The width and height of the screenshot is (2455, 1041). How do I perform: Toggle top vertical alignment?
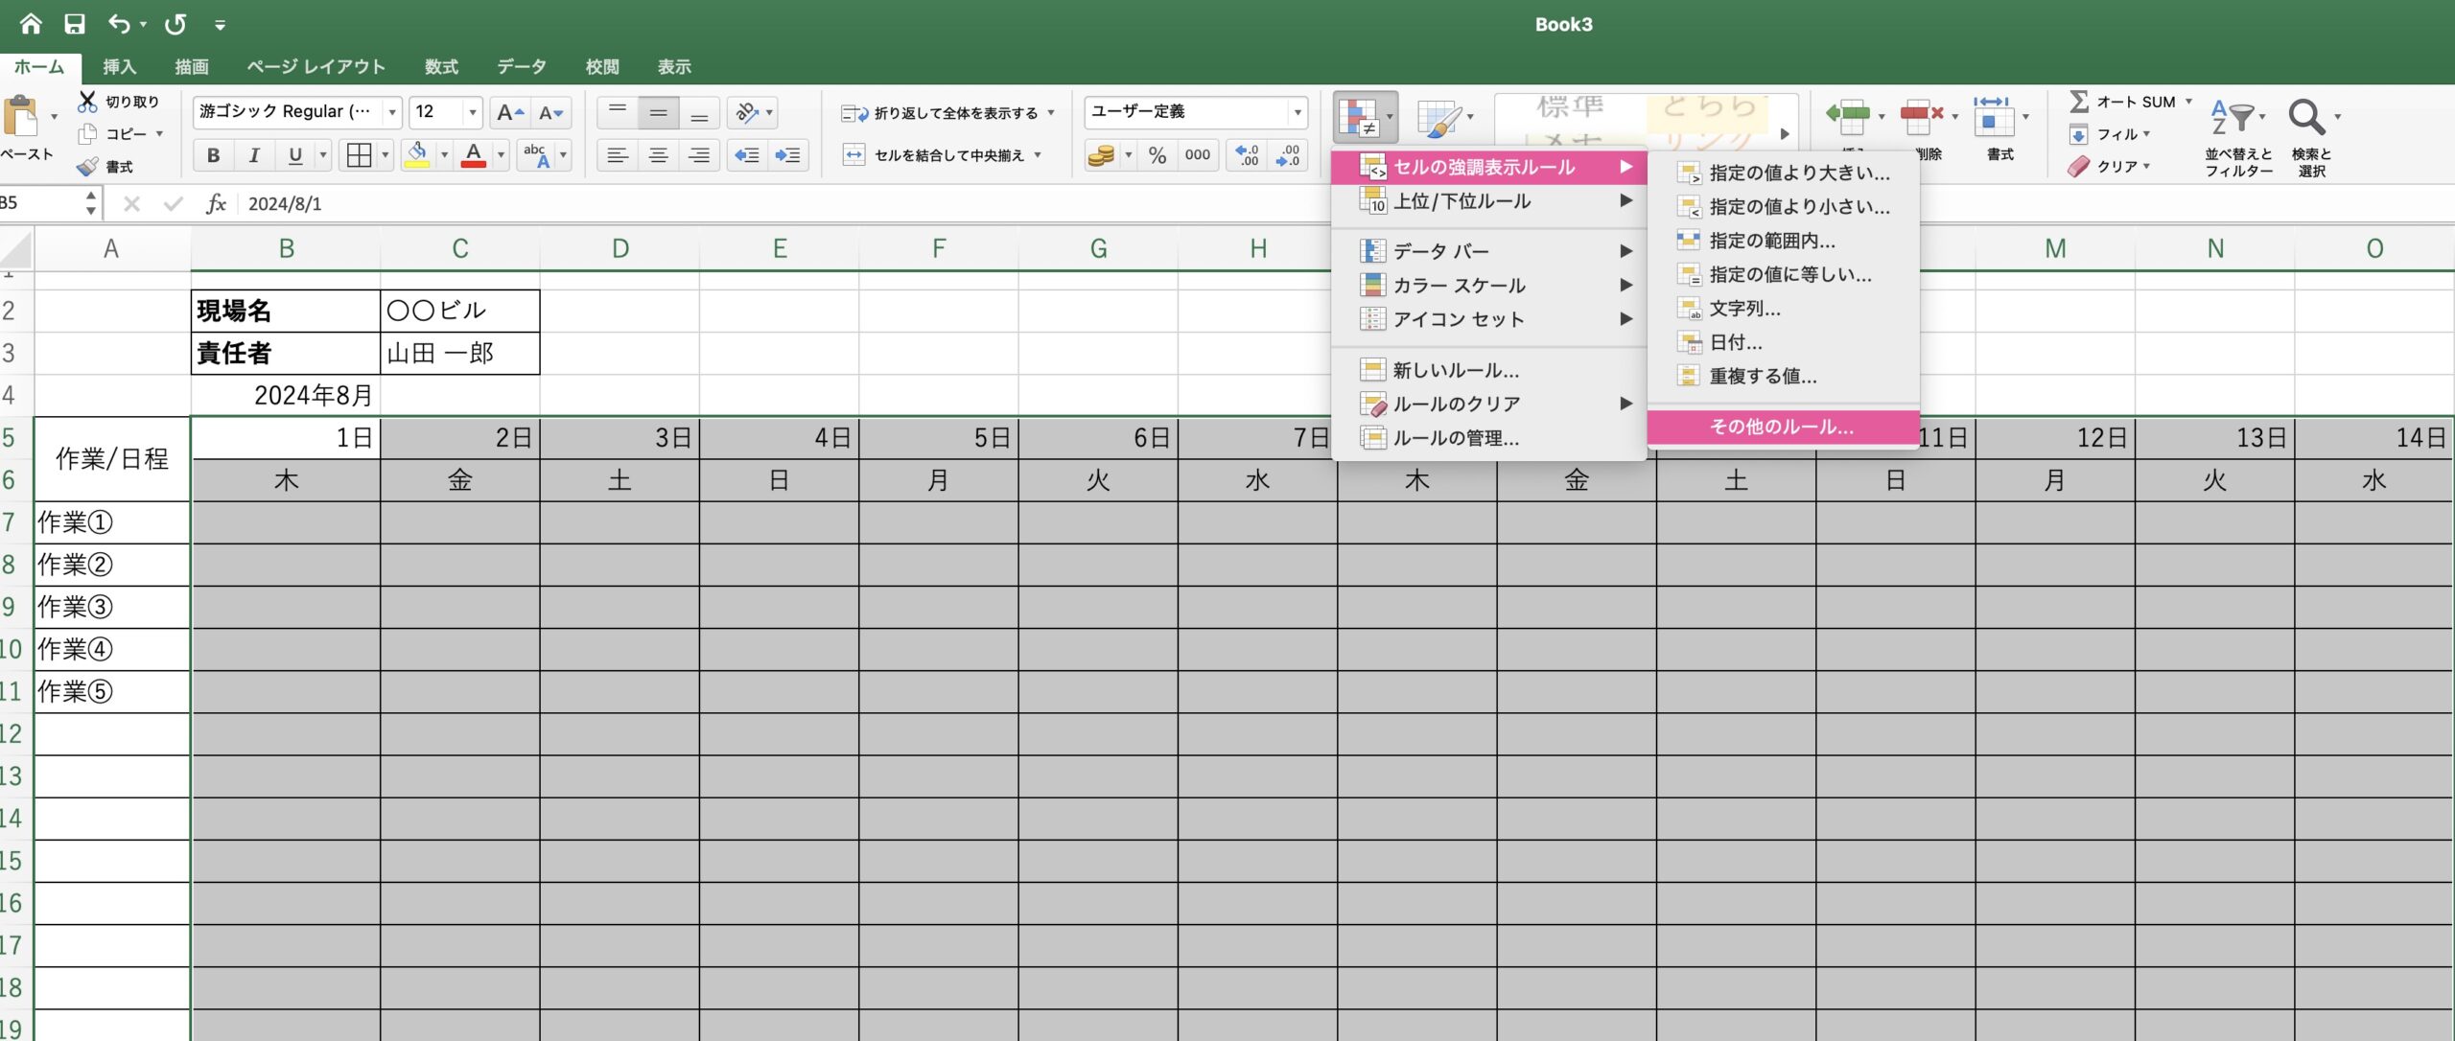pyautogui.click(x=617, y=113)
